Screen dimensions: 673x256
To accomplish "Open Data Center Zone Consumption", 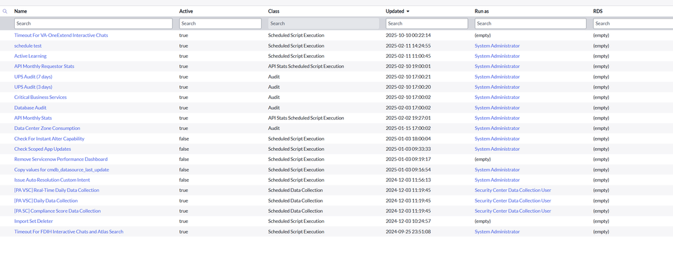I will [47, 128].
